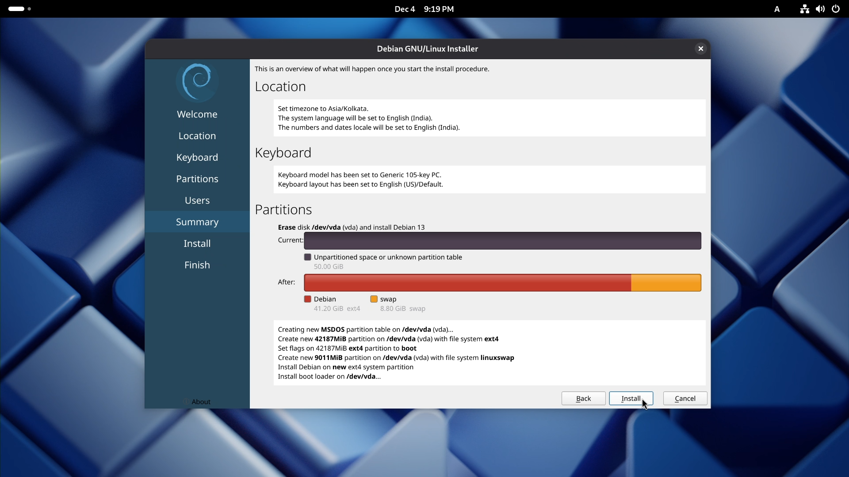Select the Keyboard step in sidebar
Screen dimensions: 849x477
point(197,157)
